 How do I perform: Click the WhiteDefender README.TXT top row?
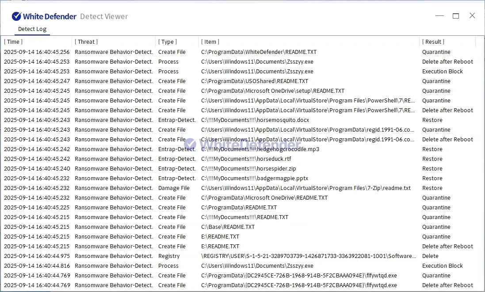click(x=259, y=52)
